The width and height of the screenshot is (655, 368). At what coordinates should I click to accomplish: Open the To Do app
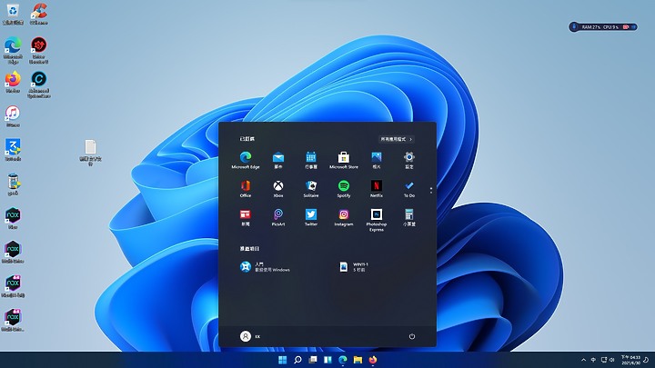[409, 189]
